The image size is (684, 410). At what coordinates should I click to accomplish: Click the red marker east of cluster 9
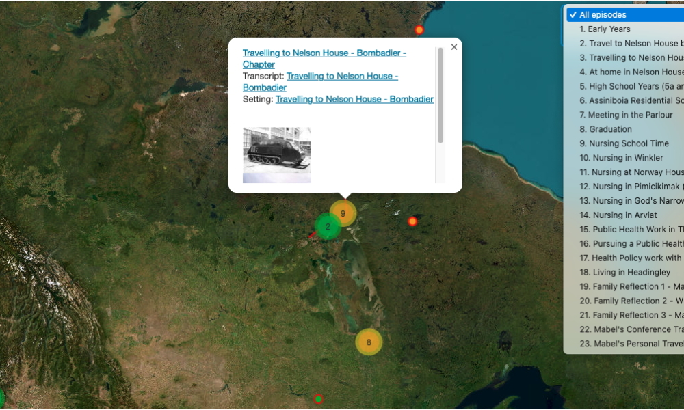tap(412, 221)
